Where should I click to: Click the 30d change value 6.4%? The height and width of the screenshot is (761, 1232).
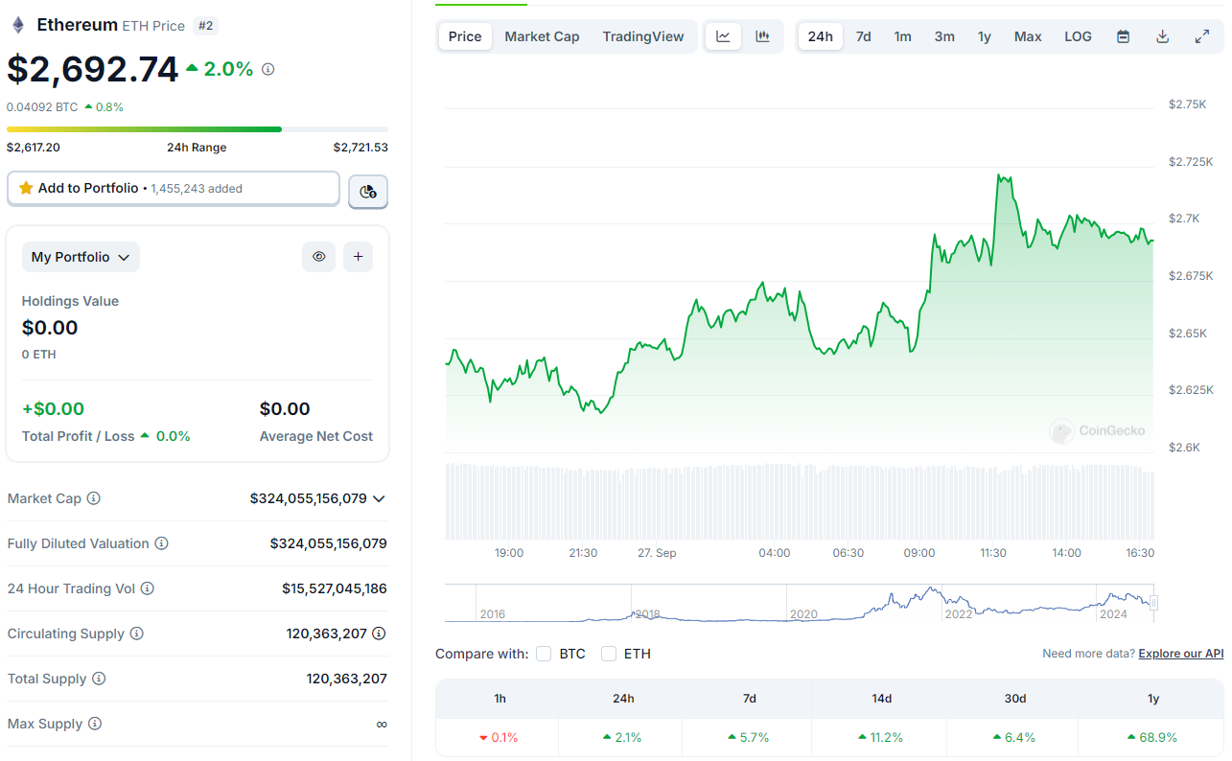1014,737
